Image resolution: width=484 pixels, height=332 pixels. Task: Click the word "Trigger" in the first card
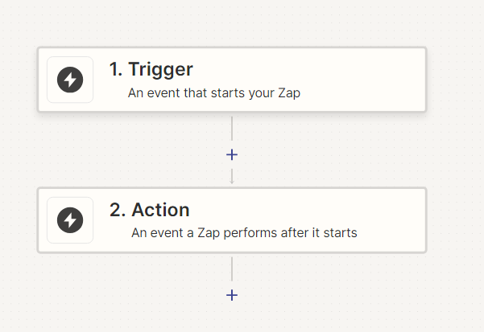pyautogui.click(x=160, y=70)
